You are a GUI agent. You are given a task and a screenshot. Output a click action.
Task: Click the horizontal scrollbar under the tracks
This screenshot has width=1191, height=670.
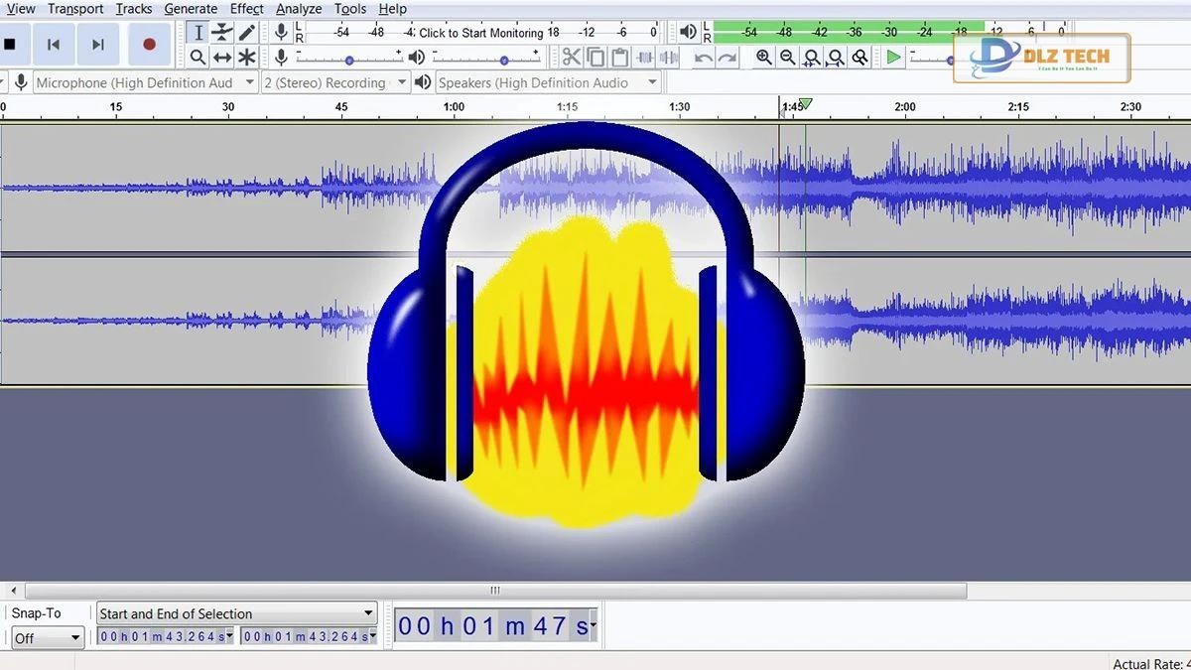click(494, 591)
